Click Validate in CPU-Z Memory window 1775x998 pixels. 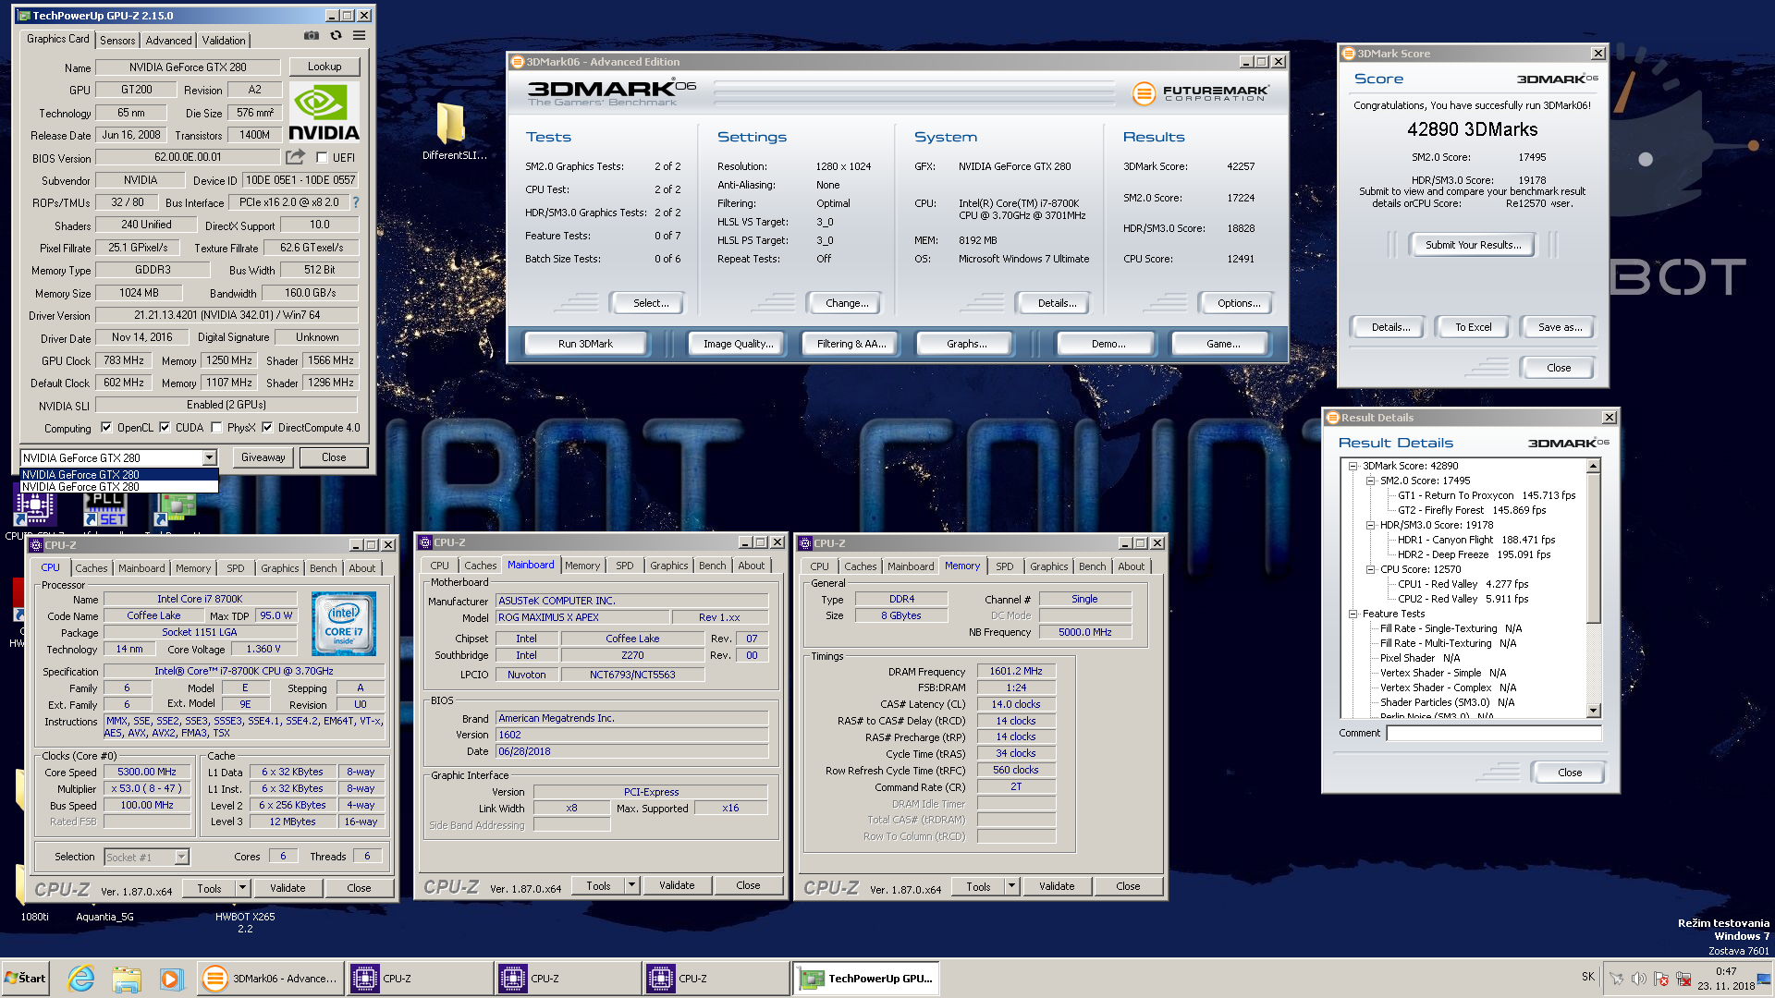pos(1056,886)
